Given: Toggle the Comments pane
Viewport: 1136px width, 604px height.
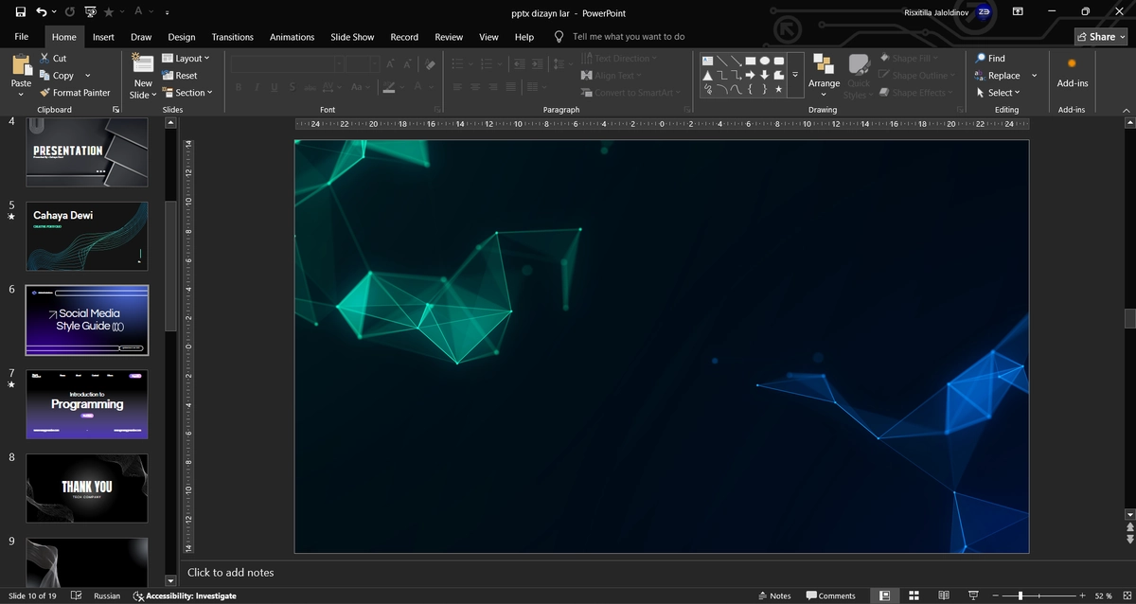Looking at the screenshot, I should click(830, 595).
